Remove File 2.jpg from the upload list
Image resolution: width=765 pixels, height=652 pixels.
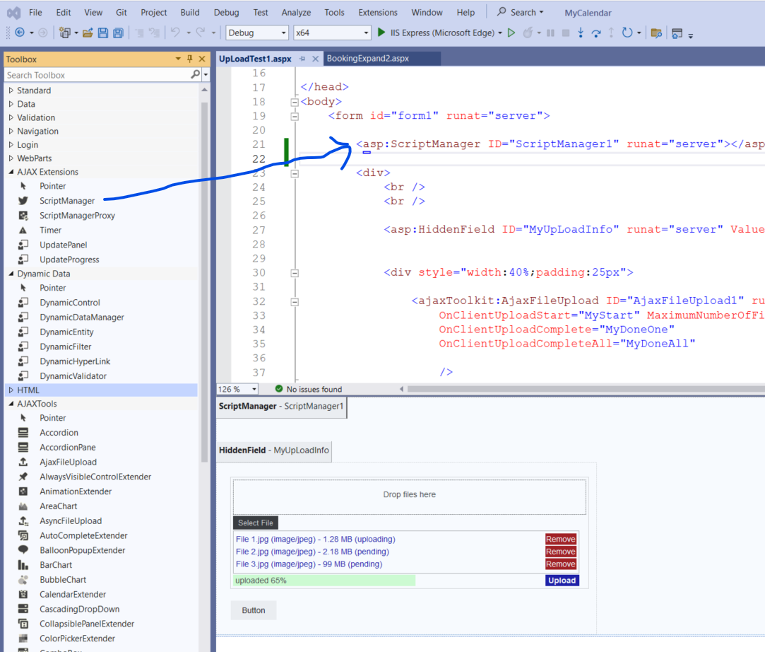560,552
